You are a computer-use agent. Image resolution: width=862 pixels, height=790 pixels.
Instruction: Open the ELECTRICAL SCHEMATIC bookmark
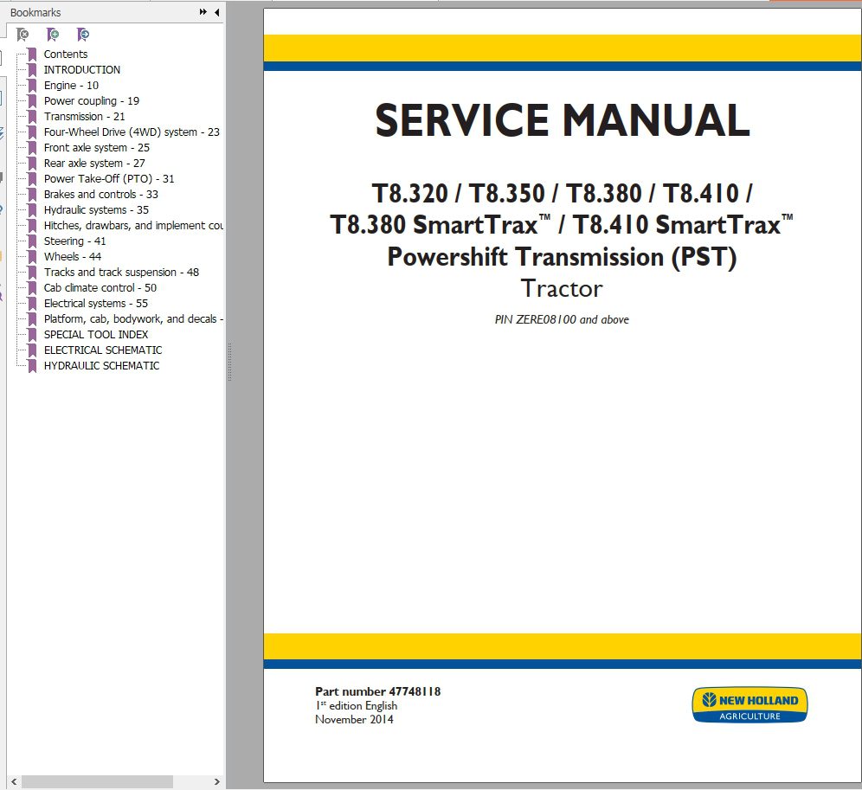(x=103, y=350)
